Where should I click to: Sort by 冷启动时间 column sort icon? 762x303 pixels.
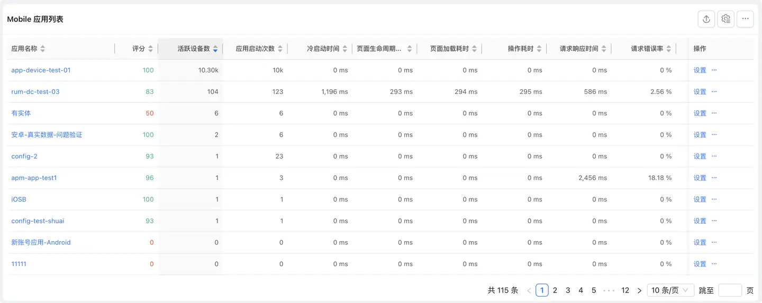[x=345, y=49]
